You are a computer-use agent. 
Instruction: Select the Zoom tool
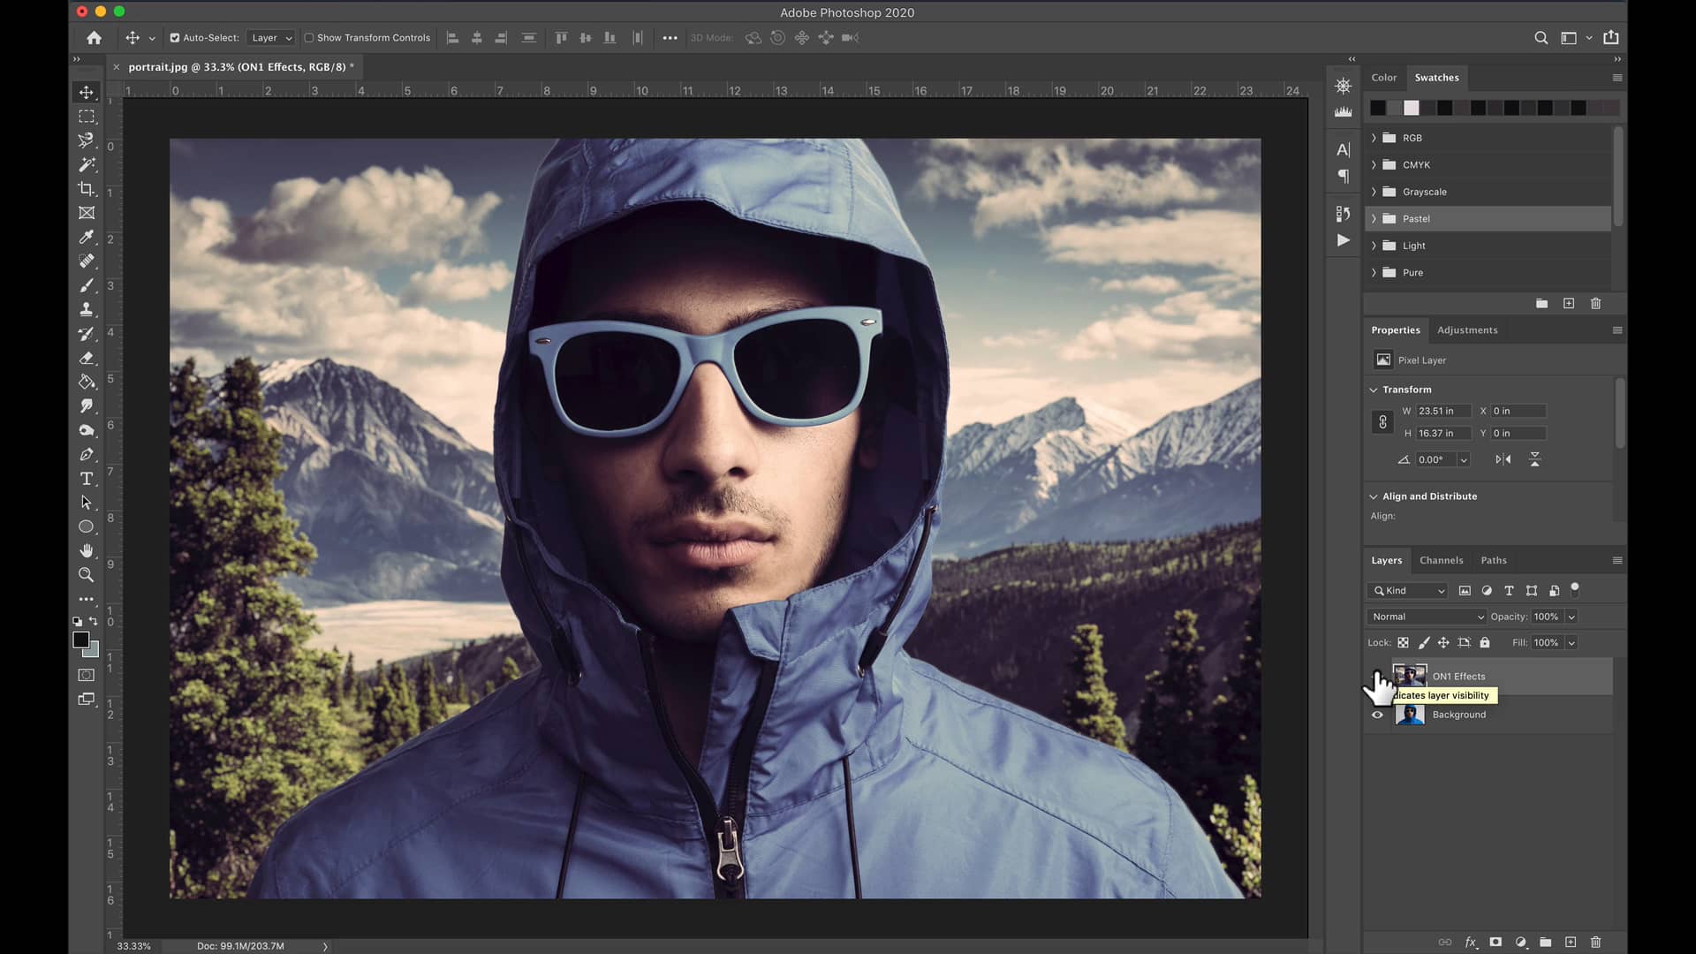coord(87,574)
